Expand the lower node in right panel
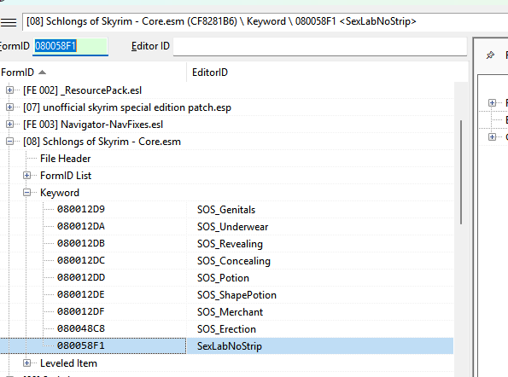 click(492, 136)
